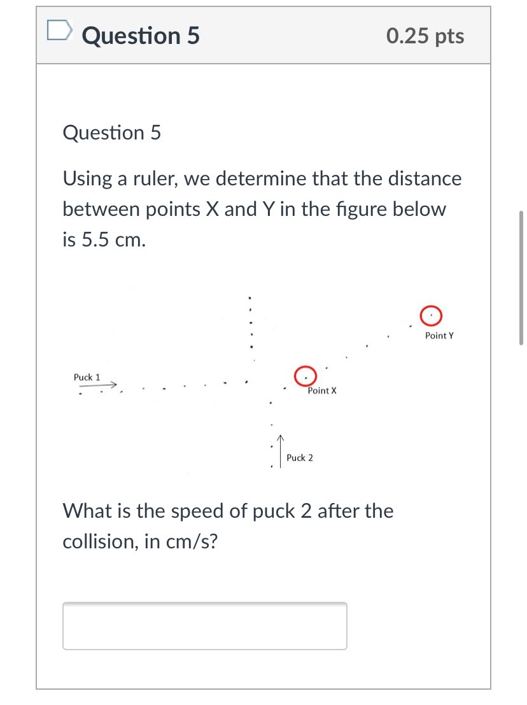Viewport: 527px width, 705px height.
Task: Click the red circle marking Point X
Action: tap(306, 376)
